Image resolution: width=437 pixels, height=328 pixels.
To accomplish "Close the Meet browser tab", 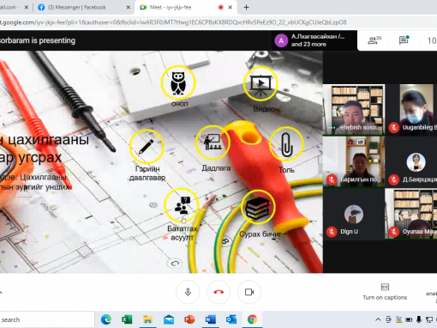I will (x=230, y=8).
